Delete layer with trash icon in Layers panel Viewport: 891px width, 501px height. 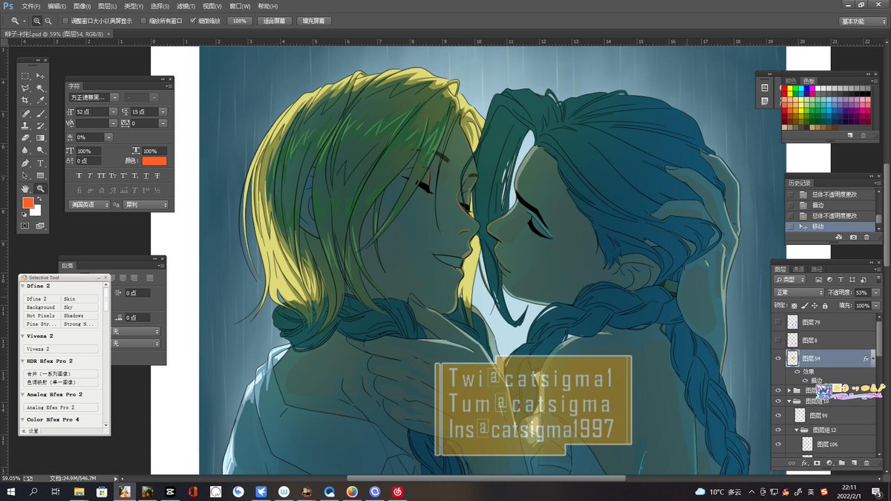point(866,462)
